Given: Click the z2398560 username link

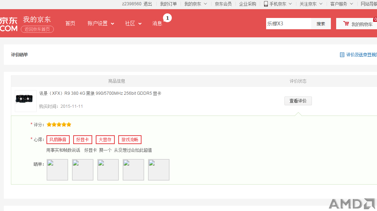Looking at the screenshot, I should (132, 4).
